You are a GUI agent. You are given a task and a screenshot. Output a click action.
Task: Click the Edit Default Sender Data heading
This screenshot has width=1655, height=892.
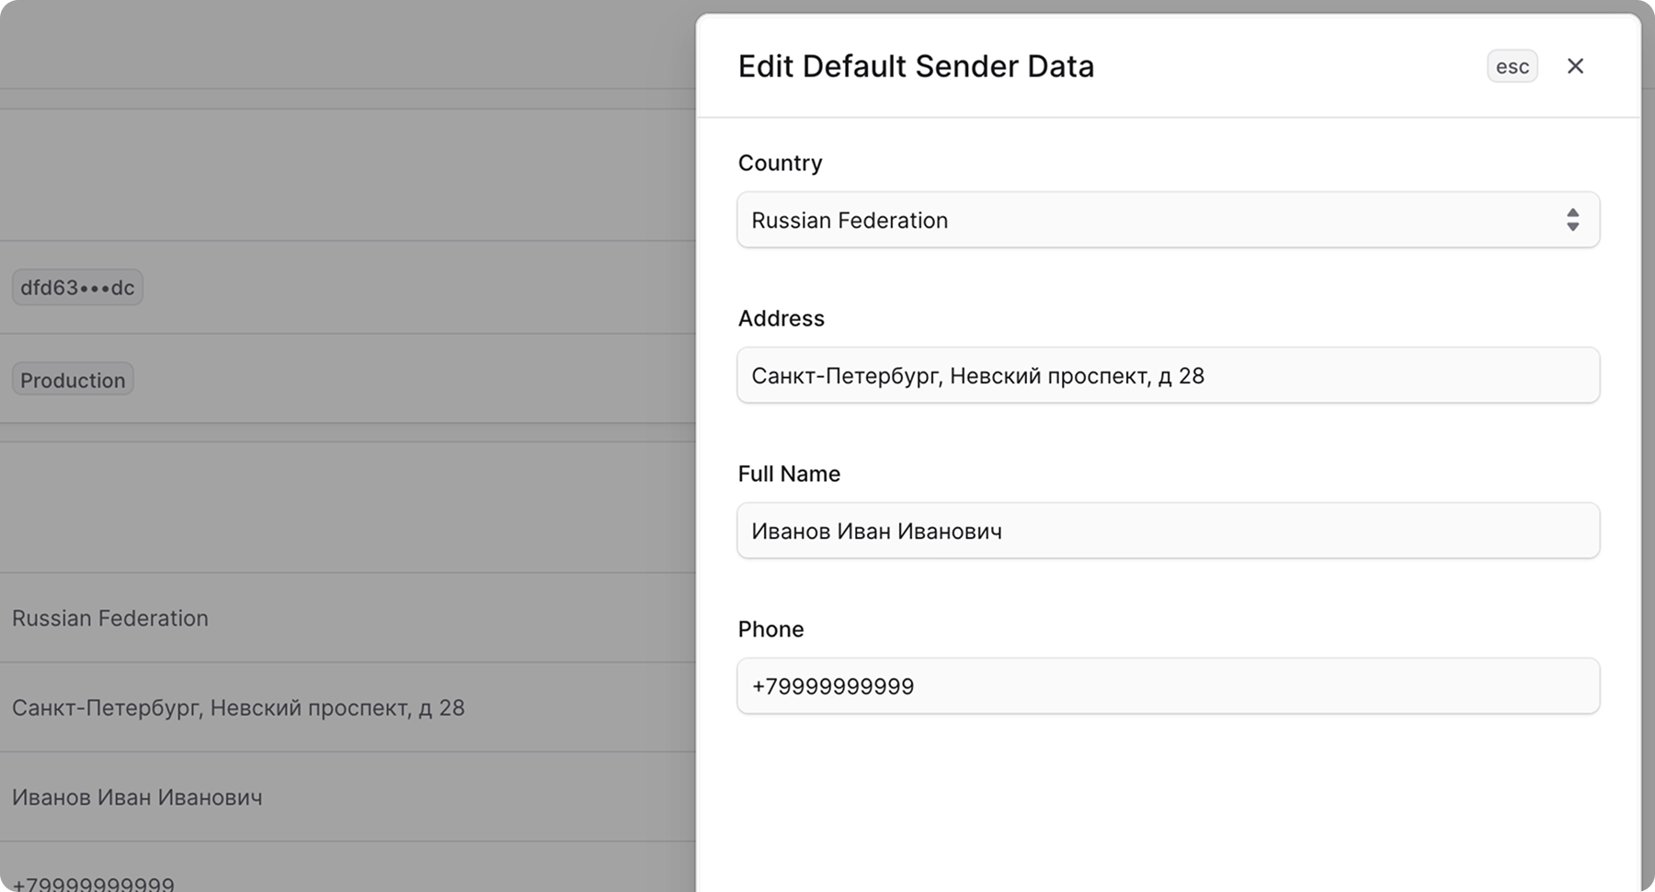(916, 66)
